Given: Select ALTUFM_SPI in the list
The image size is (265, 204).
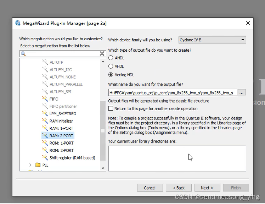Looking at the screenshot, I should pyautogui.click(x=61, y=92).
